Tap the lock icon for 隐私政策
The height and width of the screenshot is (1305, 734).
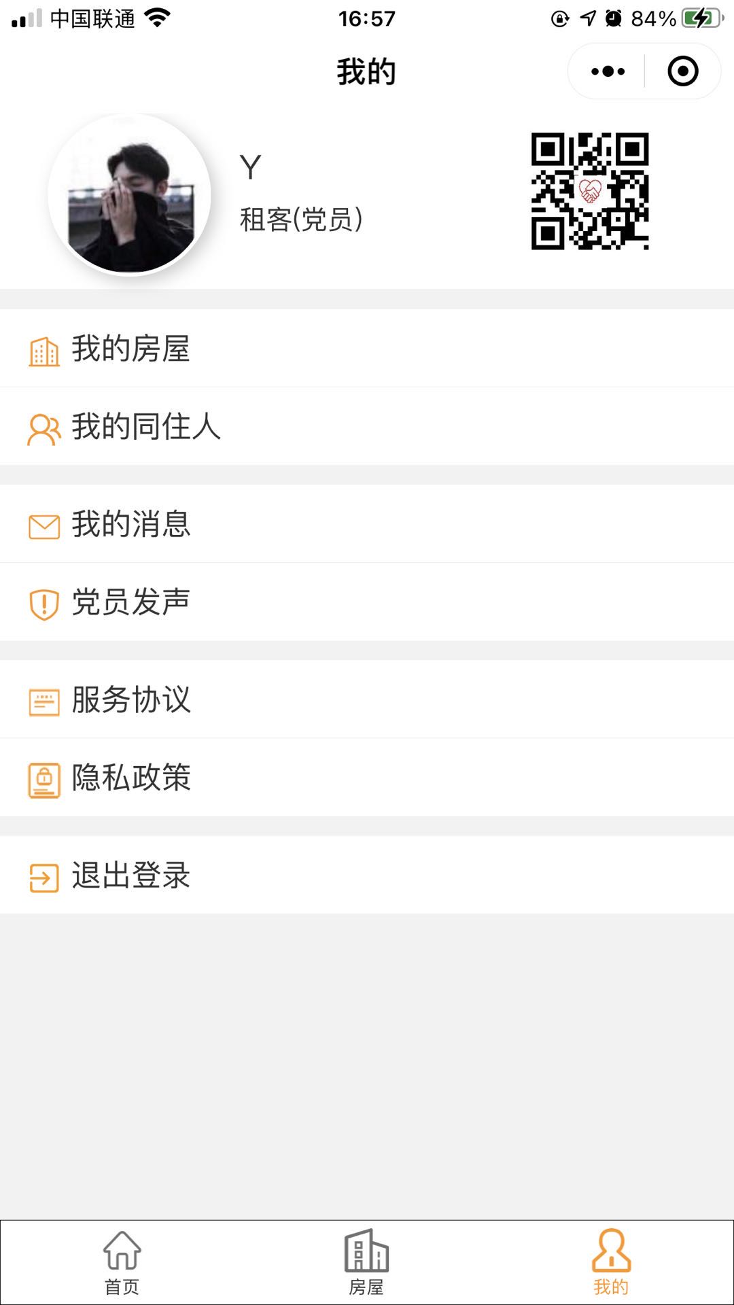[44, 780]
